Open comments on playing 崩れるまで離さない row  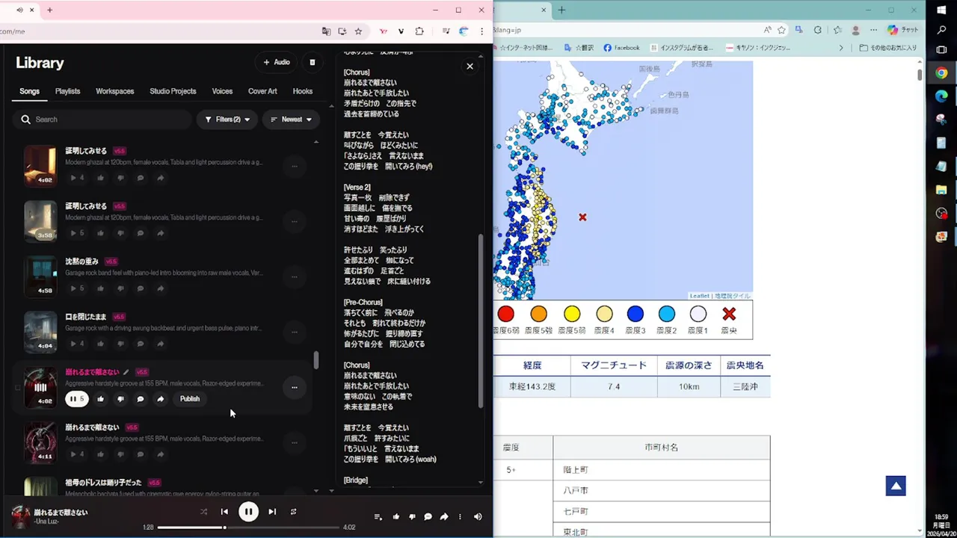(x=140, y=399)
